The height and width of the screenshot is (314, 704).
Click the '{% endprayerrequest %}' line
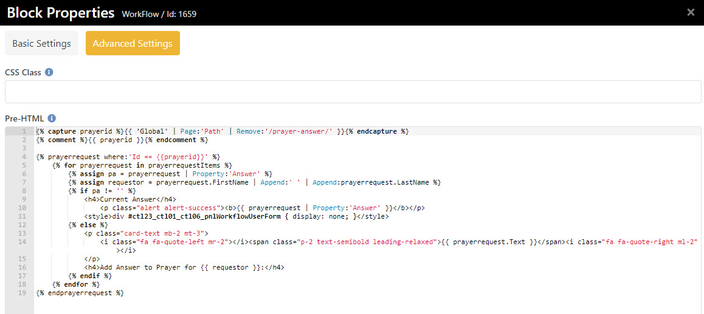pyautogui.click(x=80, y=293)
